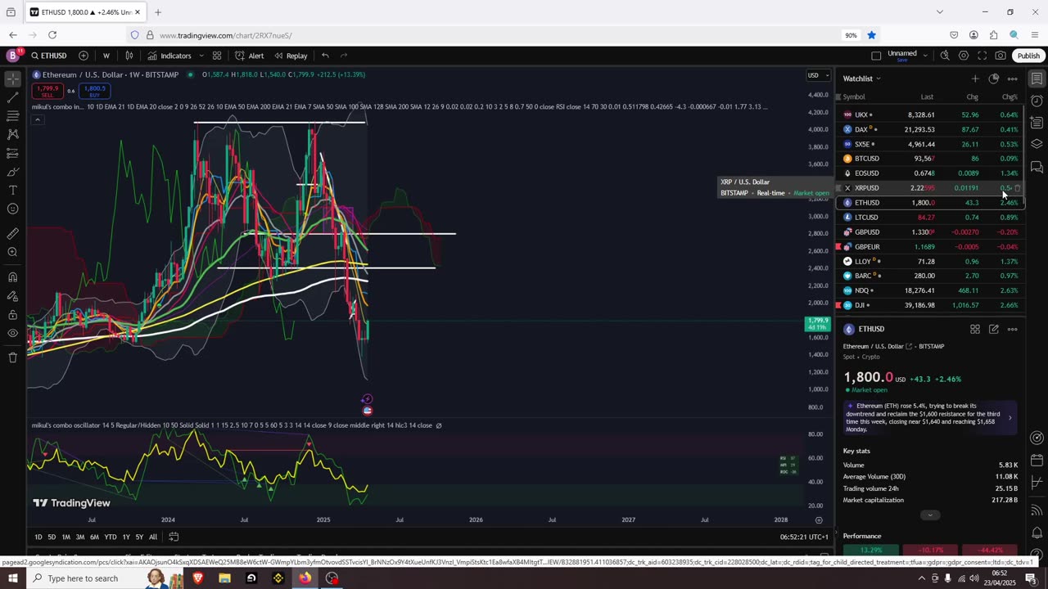Viewport: 1048px width, 589px height.
Task: Start bar Replay mode
Action: tap(291, 56)
